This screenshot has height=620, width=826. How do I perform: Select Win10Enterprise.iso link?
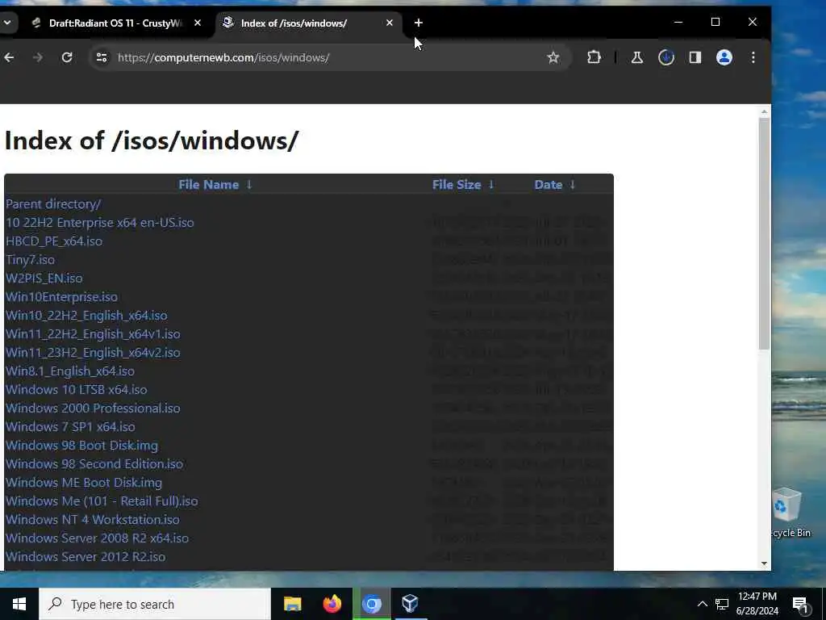61,297
